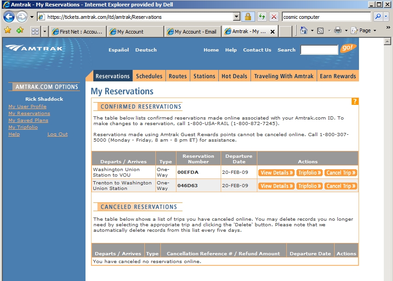393x281 pixels.
Task: Click the address bar URL field
Action: [x=136, y=17]
